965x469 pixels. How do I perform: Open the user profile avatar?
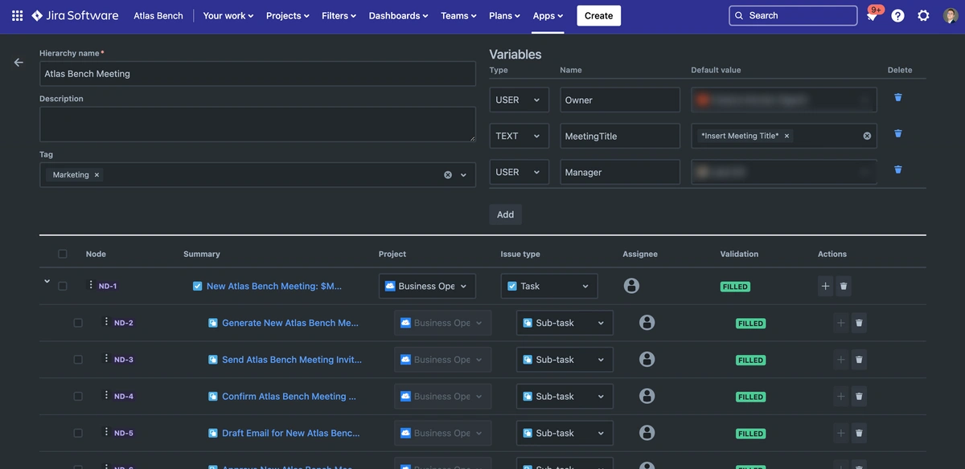(951, 15)
